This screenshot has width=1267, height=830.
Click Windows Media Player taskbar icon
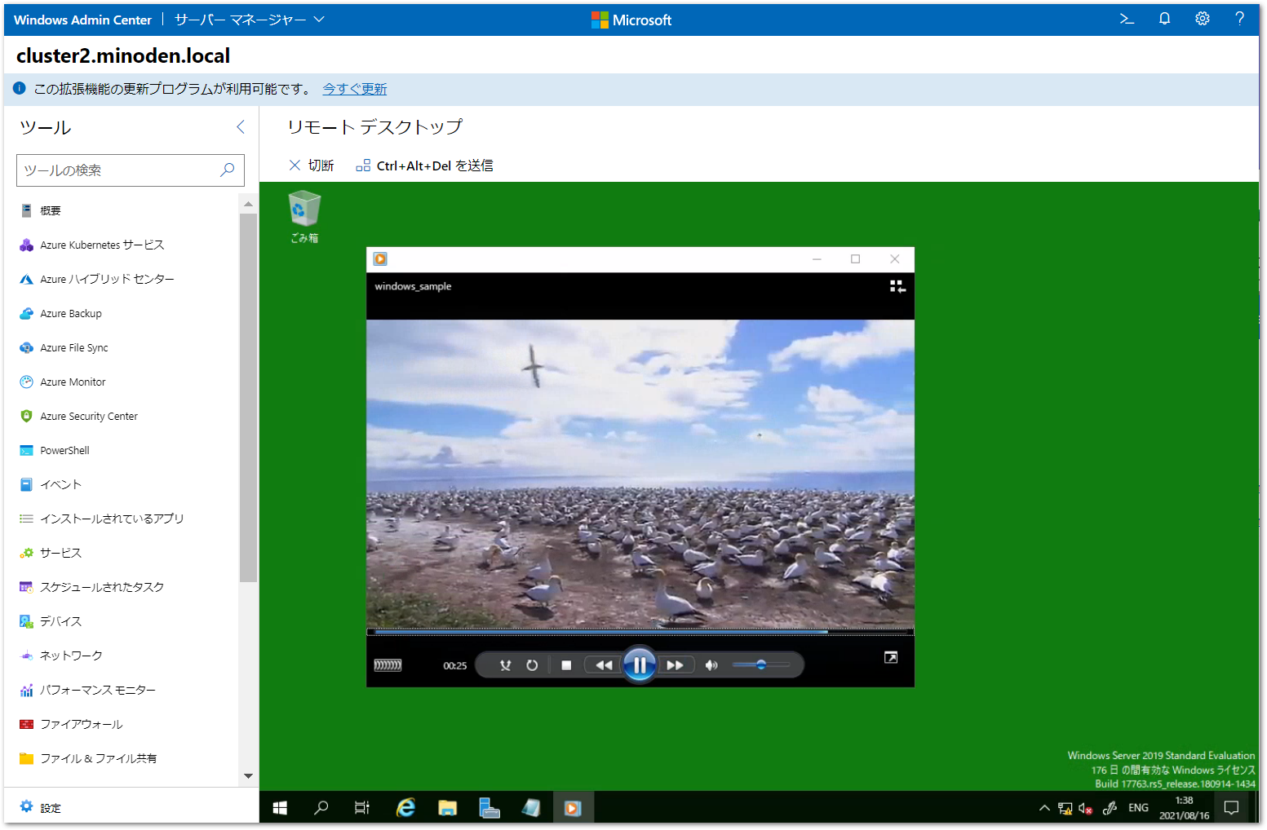pyautogui.click(x=573, y=808)
